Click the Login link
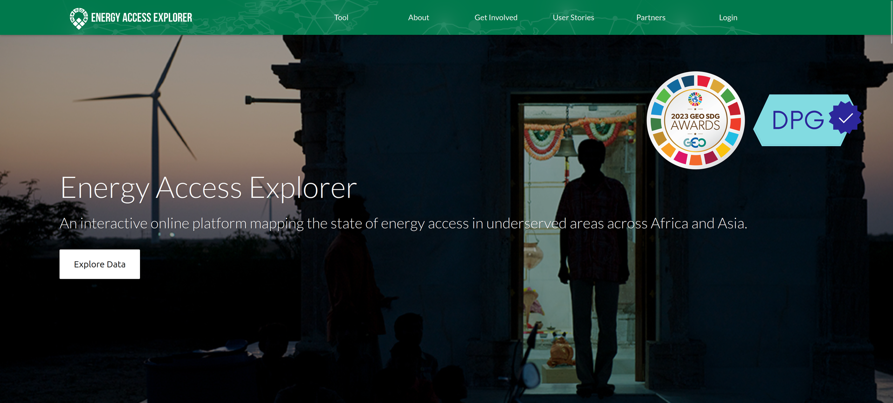Viewport: 893px width, 403px height. tap(728, 18)
